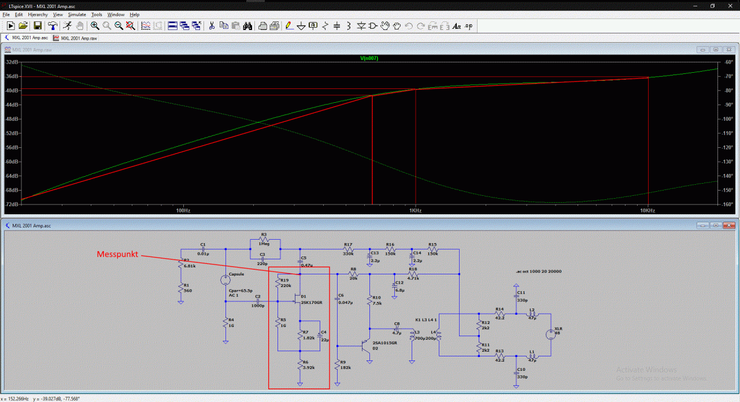Screen dimensions: 740x402
Task: Click the Save floppy disk icon
Action: click(38, 26)
